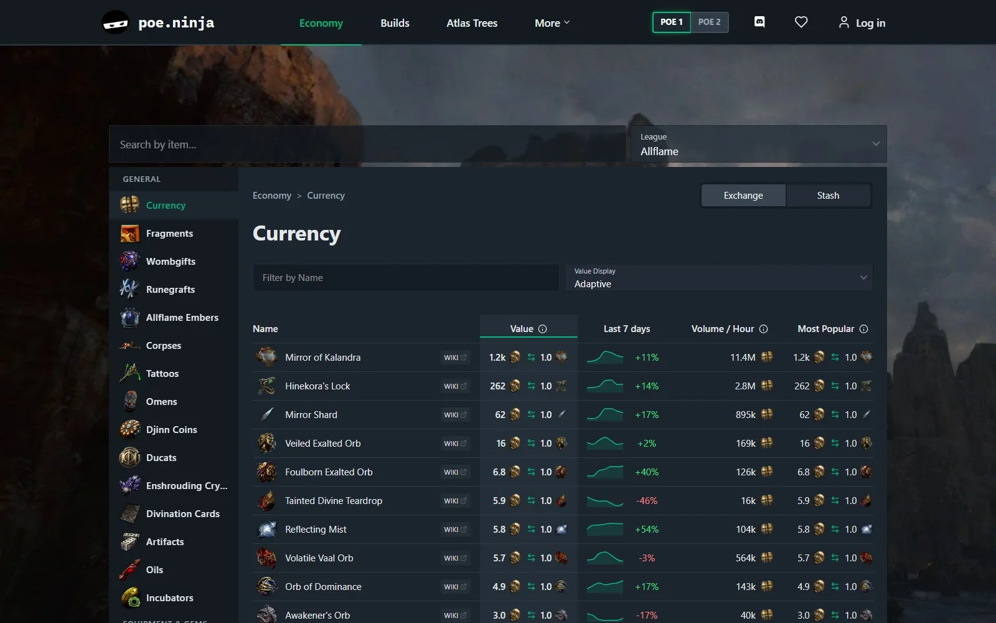Screen dimensions: 996x623
Task: Open the League dropdown
Action: 759,145
